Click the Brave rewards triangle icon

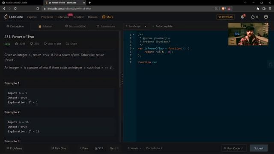(x=229, y=9)
